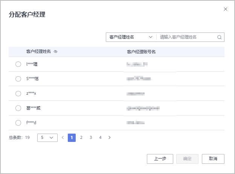235x174 pixels.
Task: Click the name text z****x
Action: [x=31, y=93]
